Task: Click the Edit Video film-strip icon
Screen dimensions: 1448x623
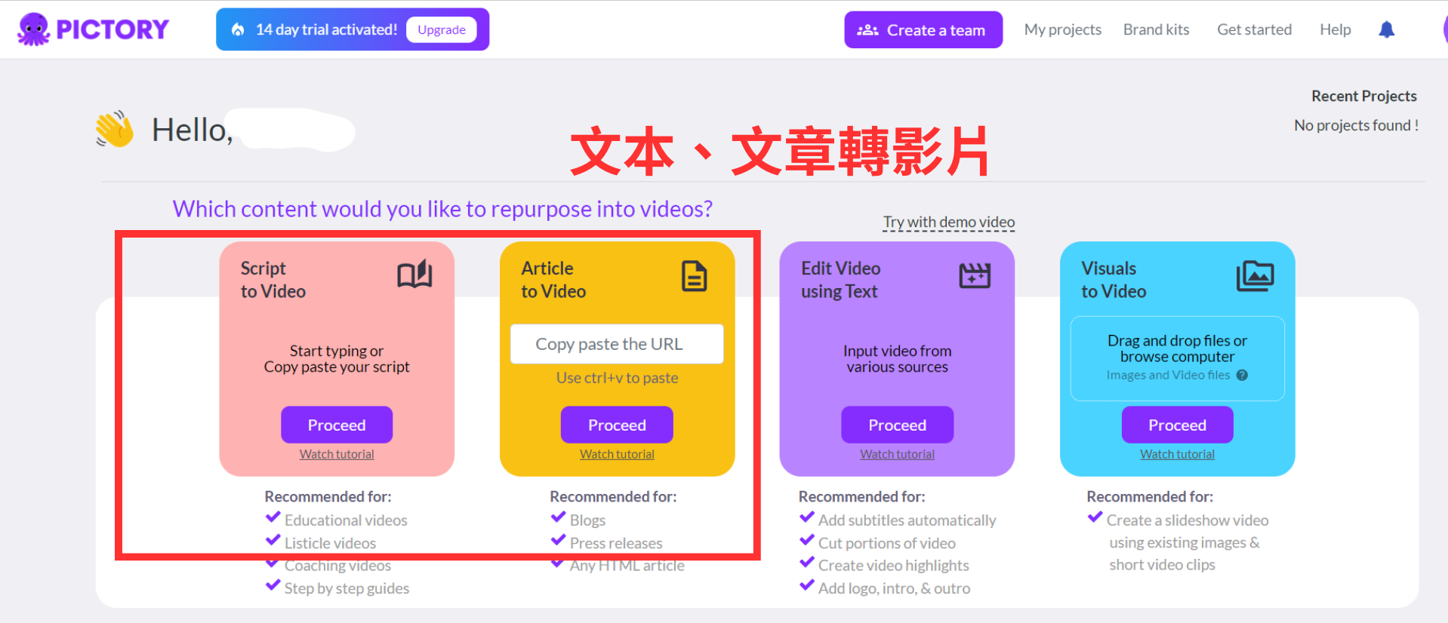Action: pos(974,276)
